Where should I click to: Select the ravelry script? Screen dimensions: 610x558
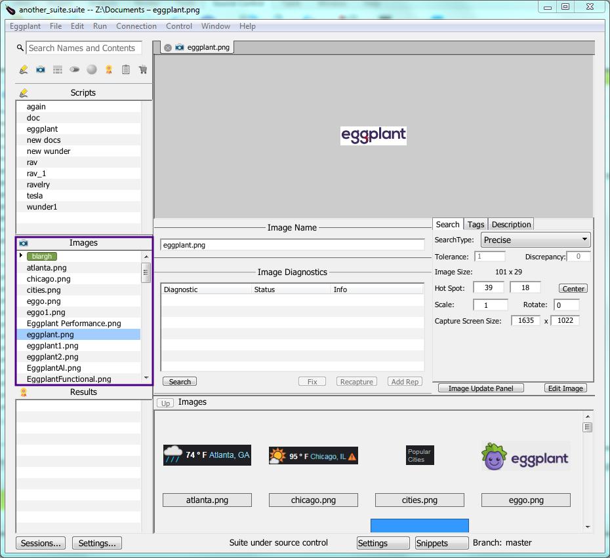click(x=78, y=185)
